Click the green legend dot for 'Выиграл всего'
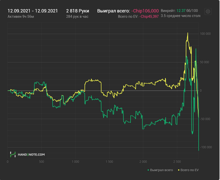Viewport: 220px width, 180px height. click(x=148, y=170)
